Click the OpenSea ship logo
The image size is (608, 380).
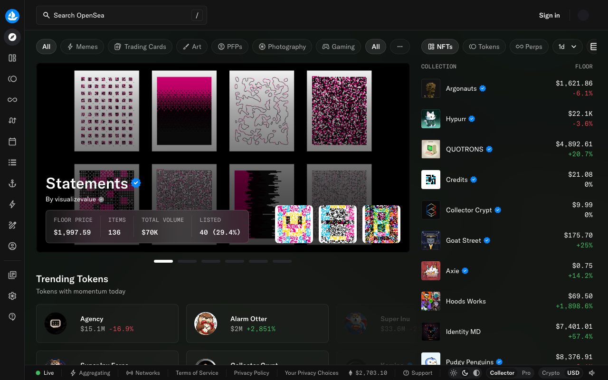tap(12, 16)
